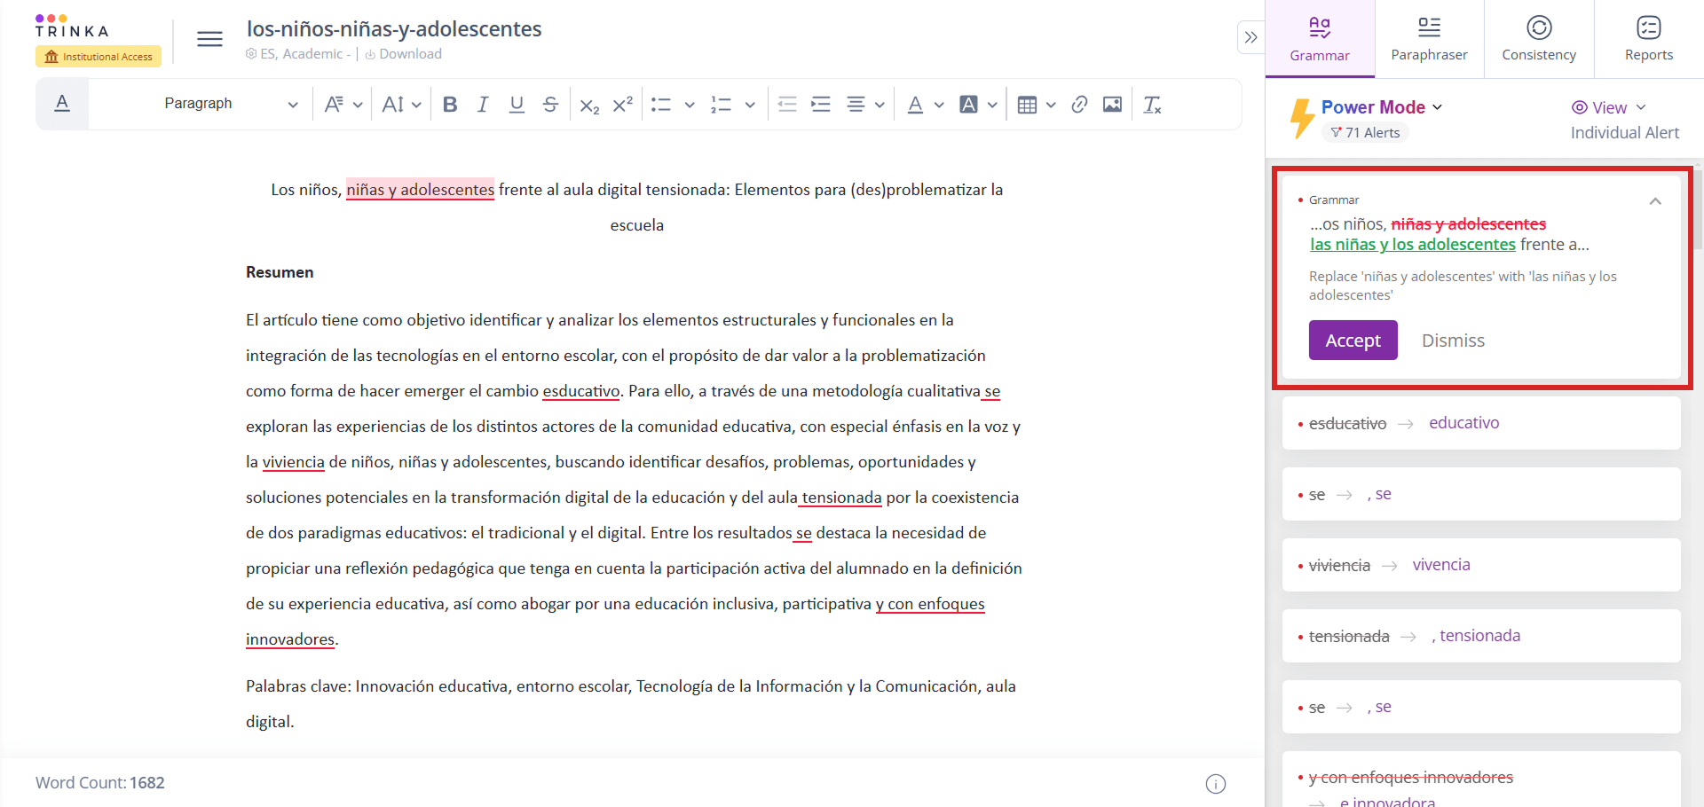Image resolution: width=1704 pixels, height=807 pixels.
Task: Switch to the Paraphraser tab
Action: click(1429, 39)
